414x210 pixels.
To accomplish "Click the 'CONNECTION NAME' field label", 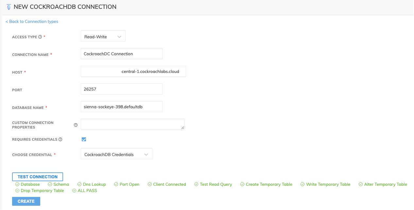I will pos(30,55).
